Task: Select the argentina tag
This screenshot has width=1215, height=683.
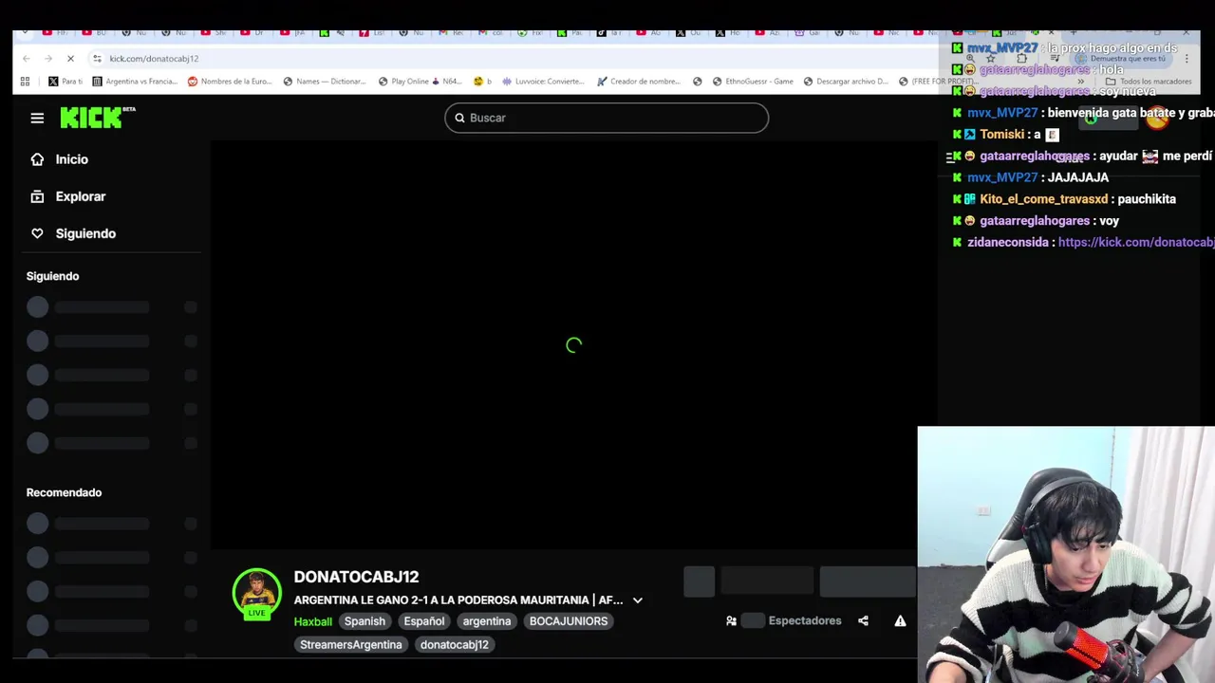Action: (x=487, y=621)
